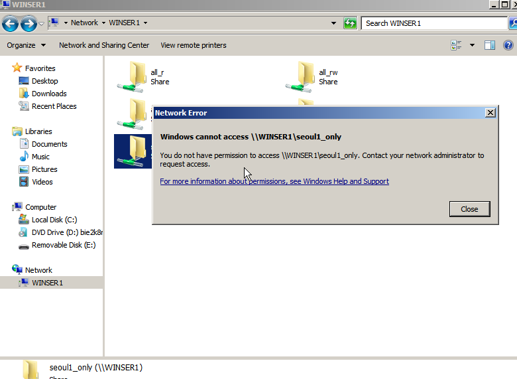Click the DVD Drive disc icon
The width and height of the screenshot is (517, 379).
[x=23, y=232]
